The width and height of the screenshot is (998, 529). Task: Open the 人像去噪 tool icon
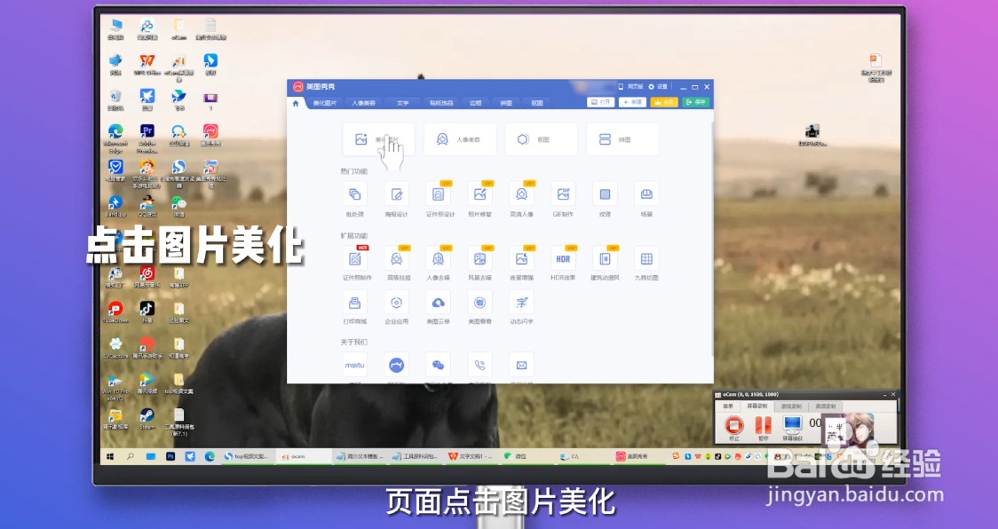(x=438, y=258)
